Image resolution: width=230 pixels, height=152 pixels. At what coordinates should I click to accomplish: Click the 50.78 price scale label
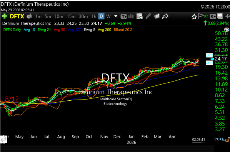[221, 33]
